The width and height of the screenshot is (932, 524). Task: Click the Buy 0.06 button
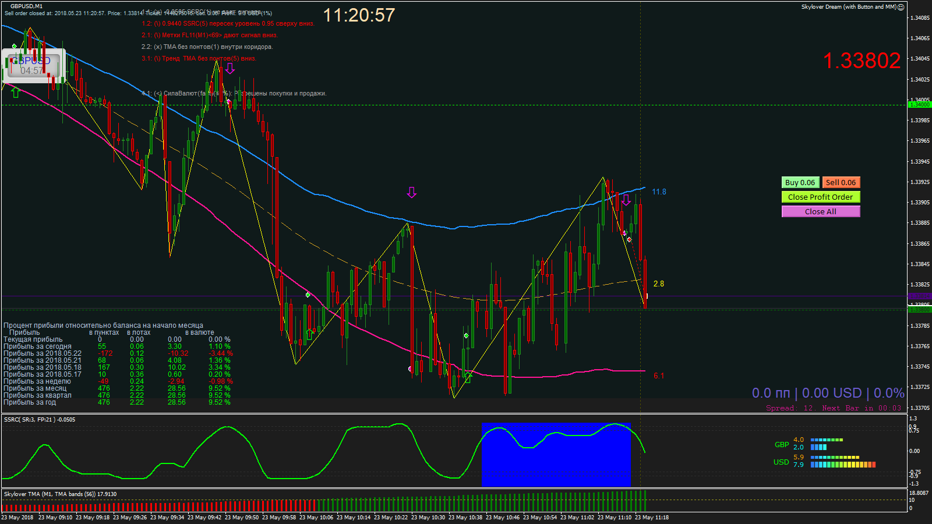click(800, 182)
